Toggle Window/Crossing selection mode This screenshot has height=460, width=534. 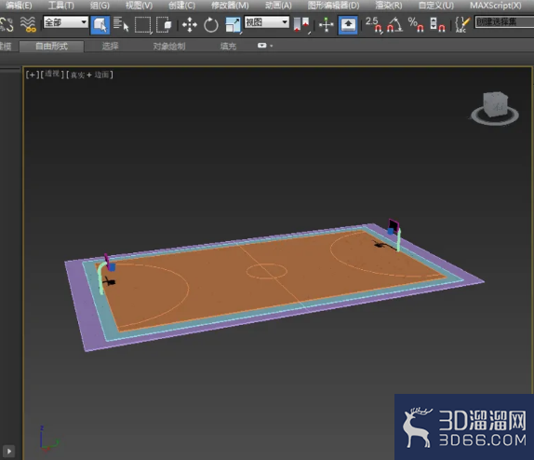tap(164, 25)
